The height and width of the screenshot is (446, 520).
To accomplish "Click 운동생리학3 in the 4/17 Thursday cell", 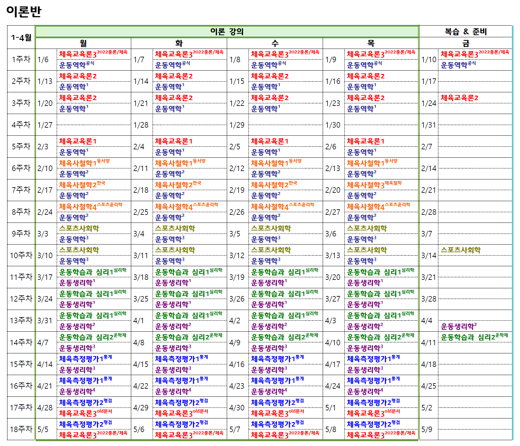I will tap(365, 370).
